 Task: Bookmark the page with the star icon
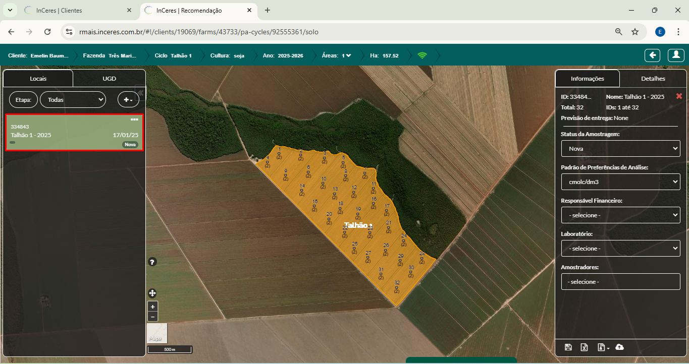[635, 32]
